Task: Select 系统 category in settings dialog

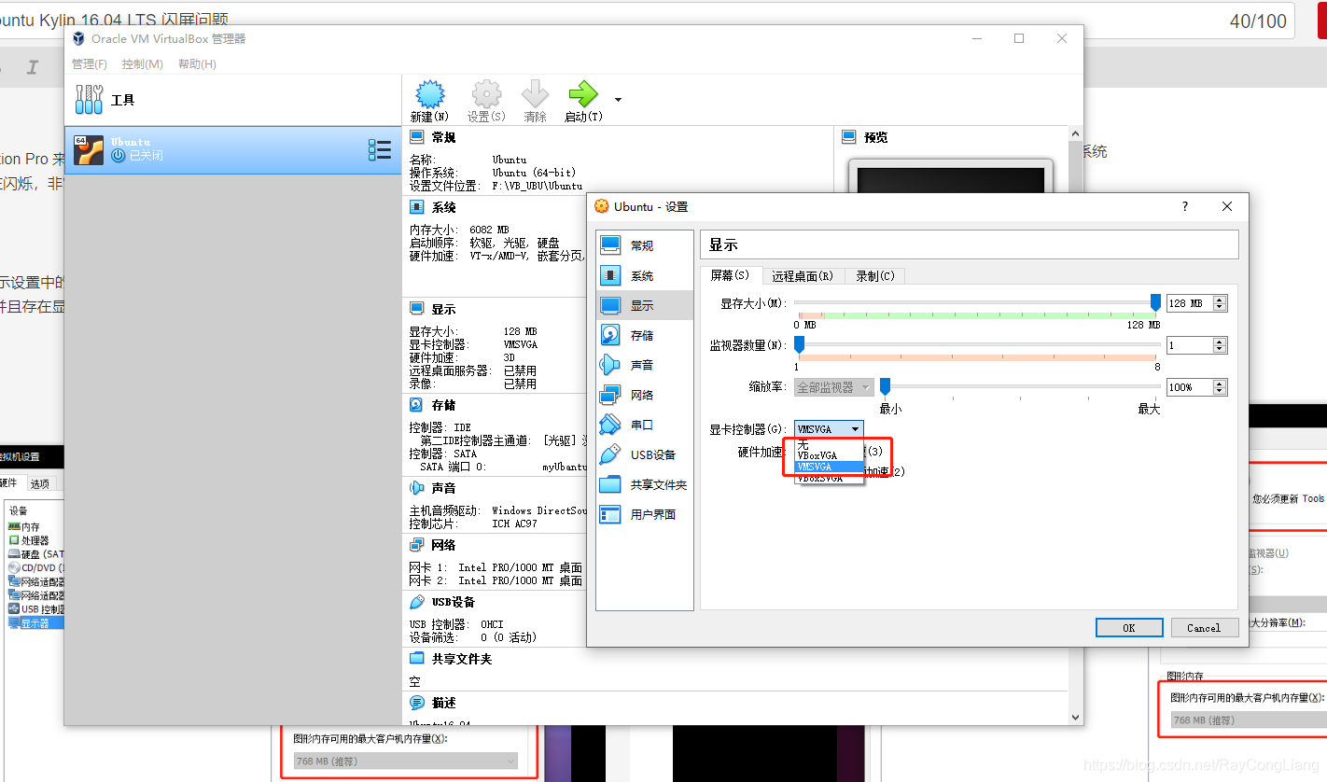Action: [x=645, y=275]
